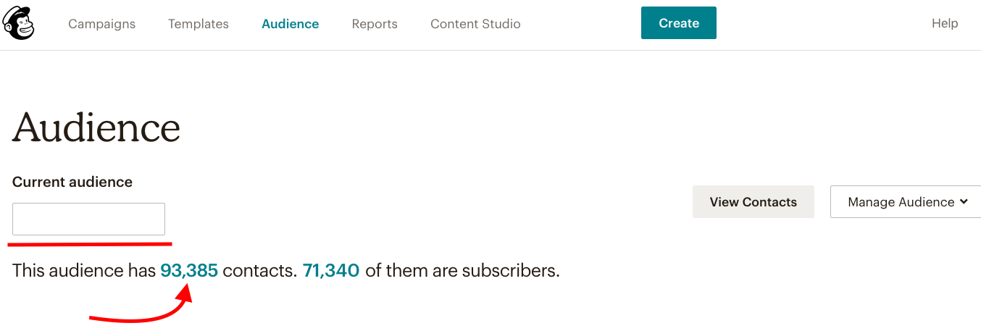Viewport: 981px width, 331px height.
Task: Open the 93,385 contacts link
Action: (189, 271)
